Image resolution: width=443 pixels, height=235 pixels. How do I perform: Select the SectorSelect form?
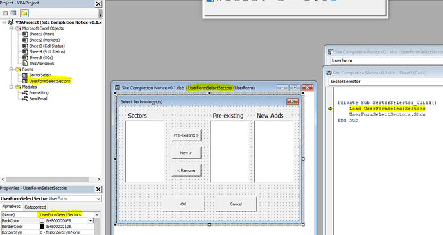pos(40,75)
